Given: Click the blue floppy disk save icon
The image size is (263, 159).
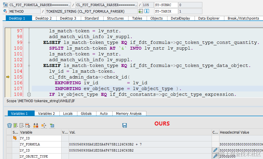Looking at the screenshot, I should (124, 125).
